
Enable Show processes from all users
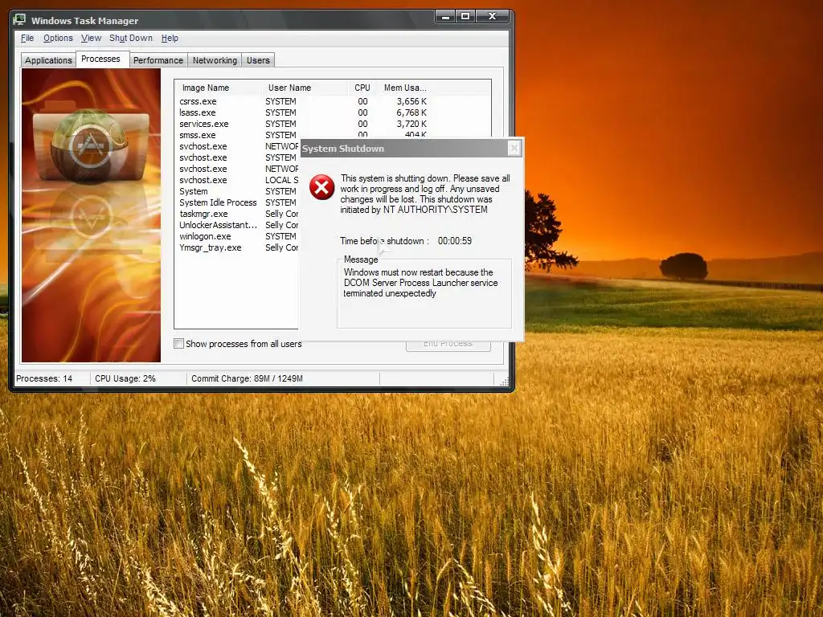[x=178, y=344]
